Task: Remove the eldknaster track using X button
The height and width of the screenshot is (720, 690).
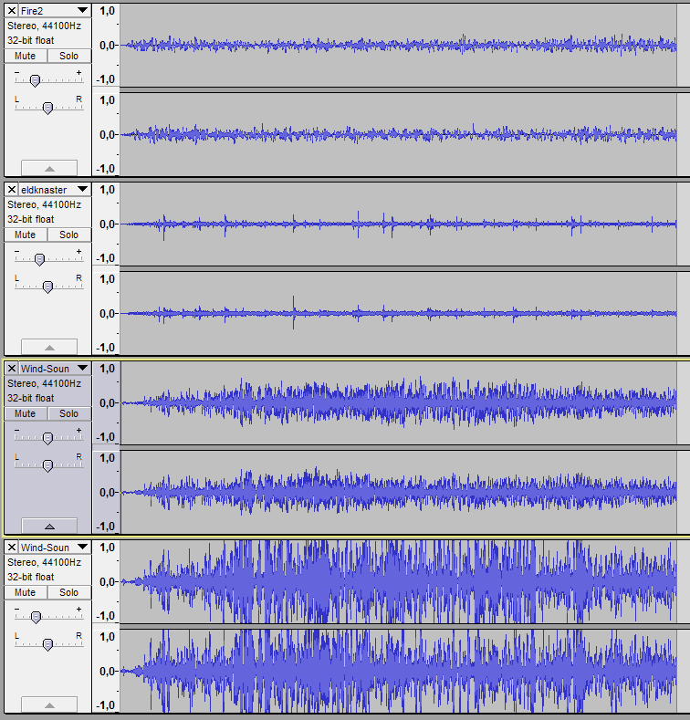Action: [x=11, y=190]
